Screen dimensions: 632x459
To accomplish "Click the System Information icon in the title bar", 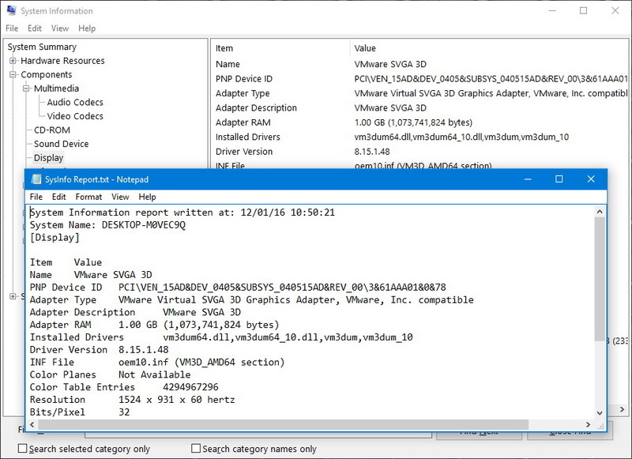I will coord(11,11).
